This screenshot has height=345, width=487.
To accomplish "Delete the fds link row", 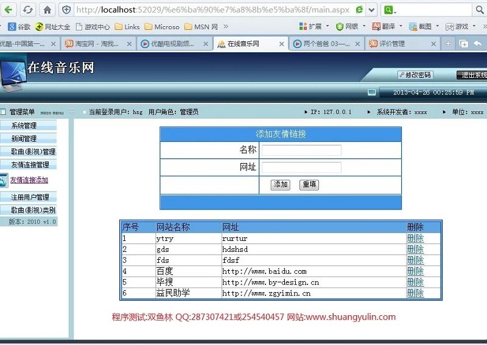I will click(415, 260).
